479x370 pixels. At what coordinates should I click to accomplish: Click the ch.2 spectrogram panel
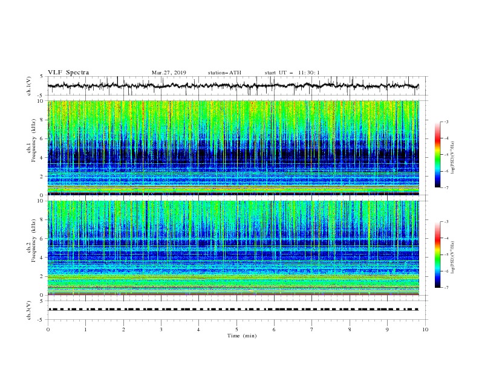[x=233, y=248]
